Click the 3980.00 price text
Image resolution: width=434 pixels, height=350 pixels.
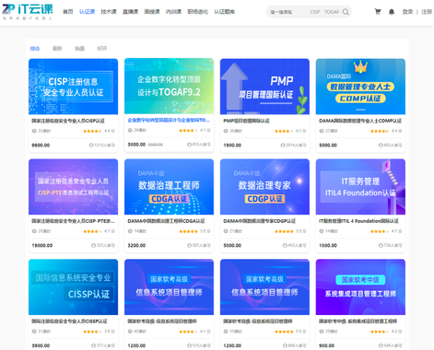tap(41, 345)
